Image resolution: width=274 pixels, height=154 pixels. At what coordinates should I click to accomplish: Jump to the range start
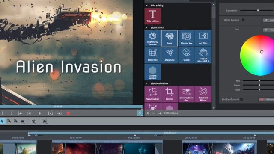[x=20, y=113]
